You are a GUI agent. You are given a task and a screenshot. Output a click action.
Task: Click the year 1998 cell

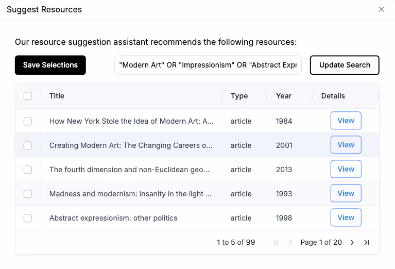(284, 218)
